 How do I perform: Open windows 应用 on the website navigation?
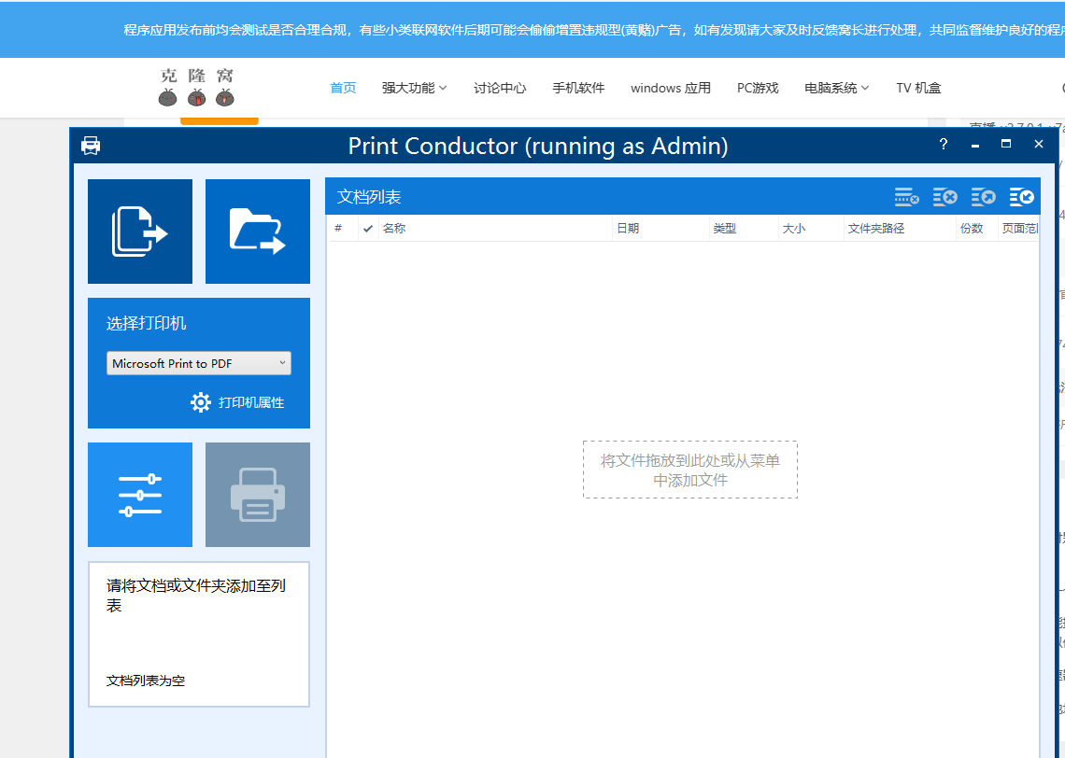pyautogui.click(x=671, y=89)
